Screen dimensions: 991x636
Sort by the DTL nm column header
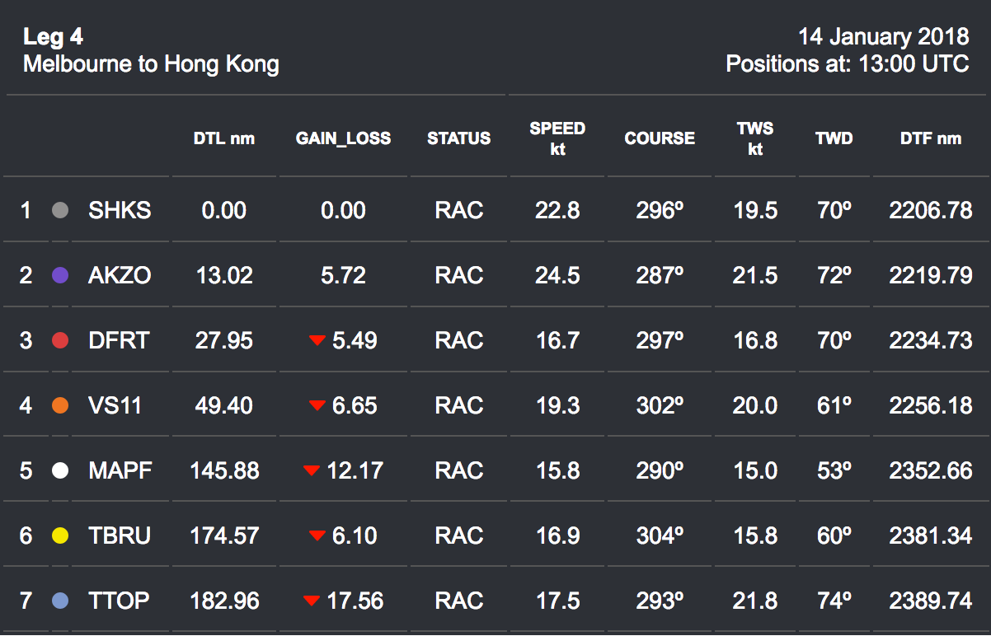point(224,138)
